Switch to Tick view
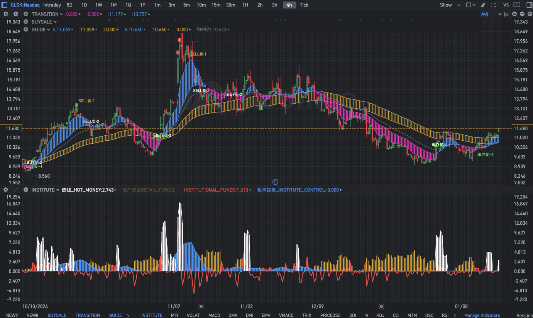Screen dimensions: 533x318 [304, 5]
